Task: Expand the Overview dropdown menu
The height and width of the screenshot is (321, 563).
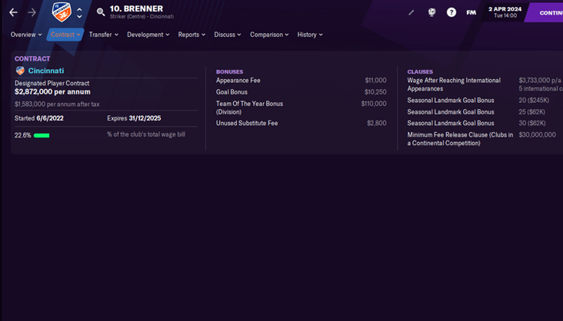Action: point(26,35)
